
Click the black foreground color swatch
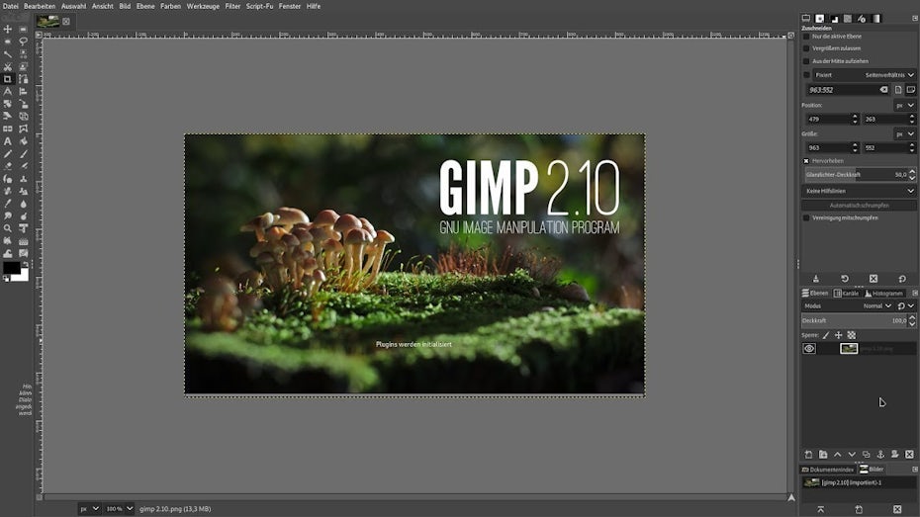click(11, 268)
